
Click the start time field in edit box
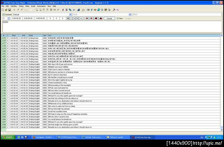tap(16, 18)
